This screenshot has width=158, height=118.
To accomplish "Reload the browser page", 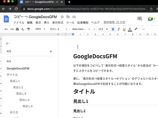I will coord(16,9).
